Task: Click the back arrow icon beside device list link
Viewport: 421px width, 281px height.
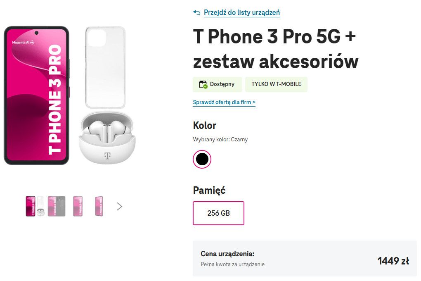Action: click(x=197, y=12)
